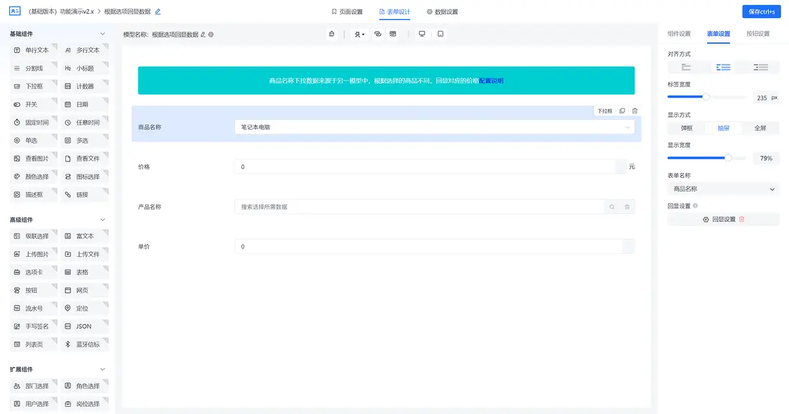Adjust the 标签宽度 slider
Image resolution: width=789 pixels, height=414 pixels.
pos(706,97)
